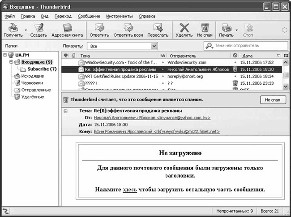Open the Печать dropdown arrow
Screen dimensions: 291x217
[x=236, y=30]
